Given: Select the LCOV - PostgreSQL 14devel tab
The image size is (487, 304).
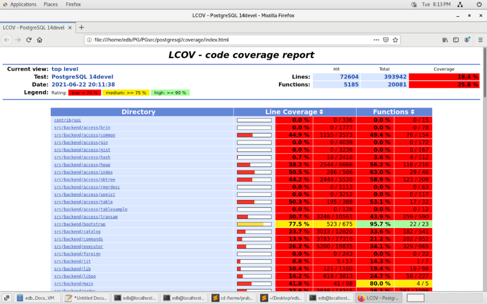Looking at the screenshot, I should pyautogui.click(x=33, y=28).
